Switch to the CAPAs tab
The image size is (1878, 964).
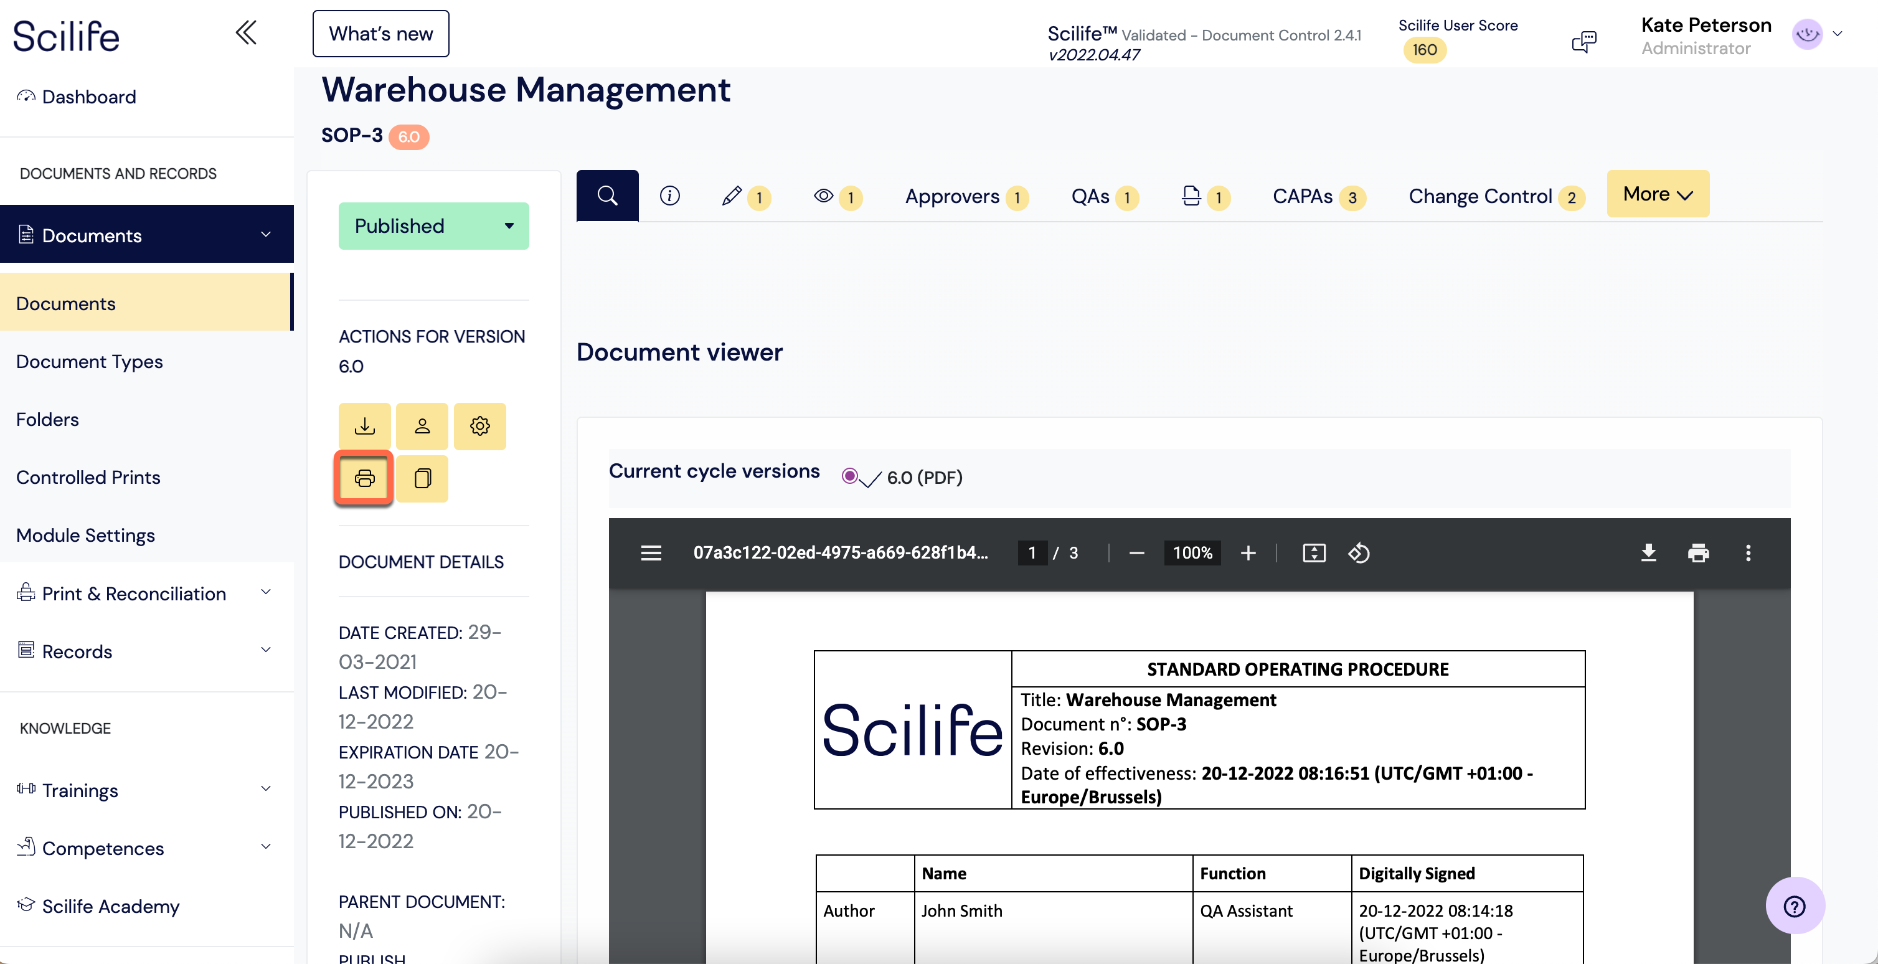(x=1319, y=197)
